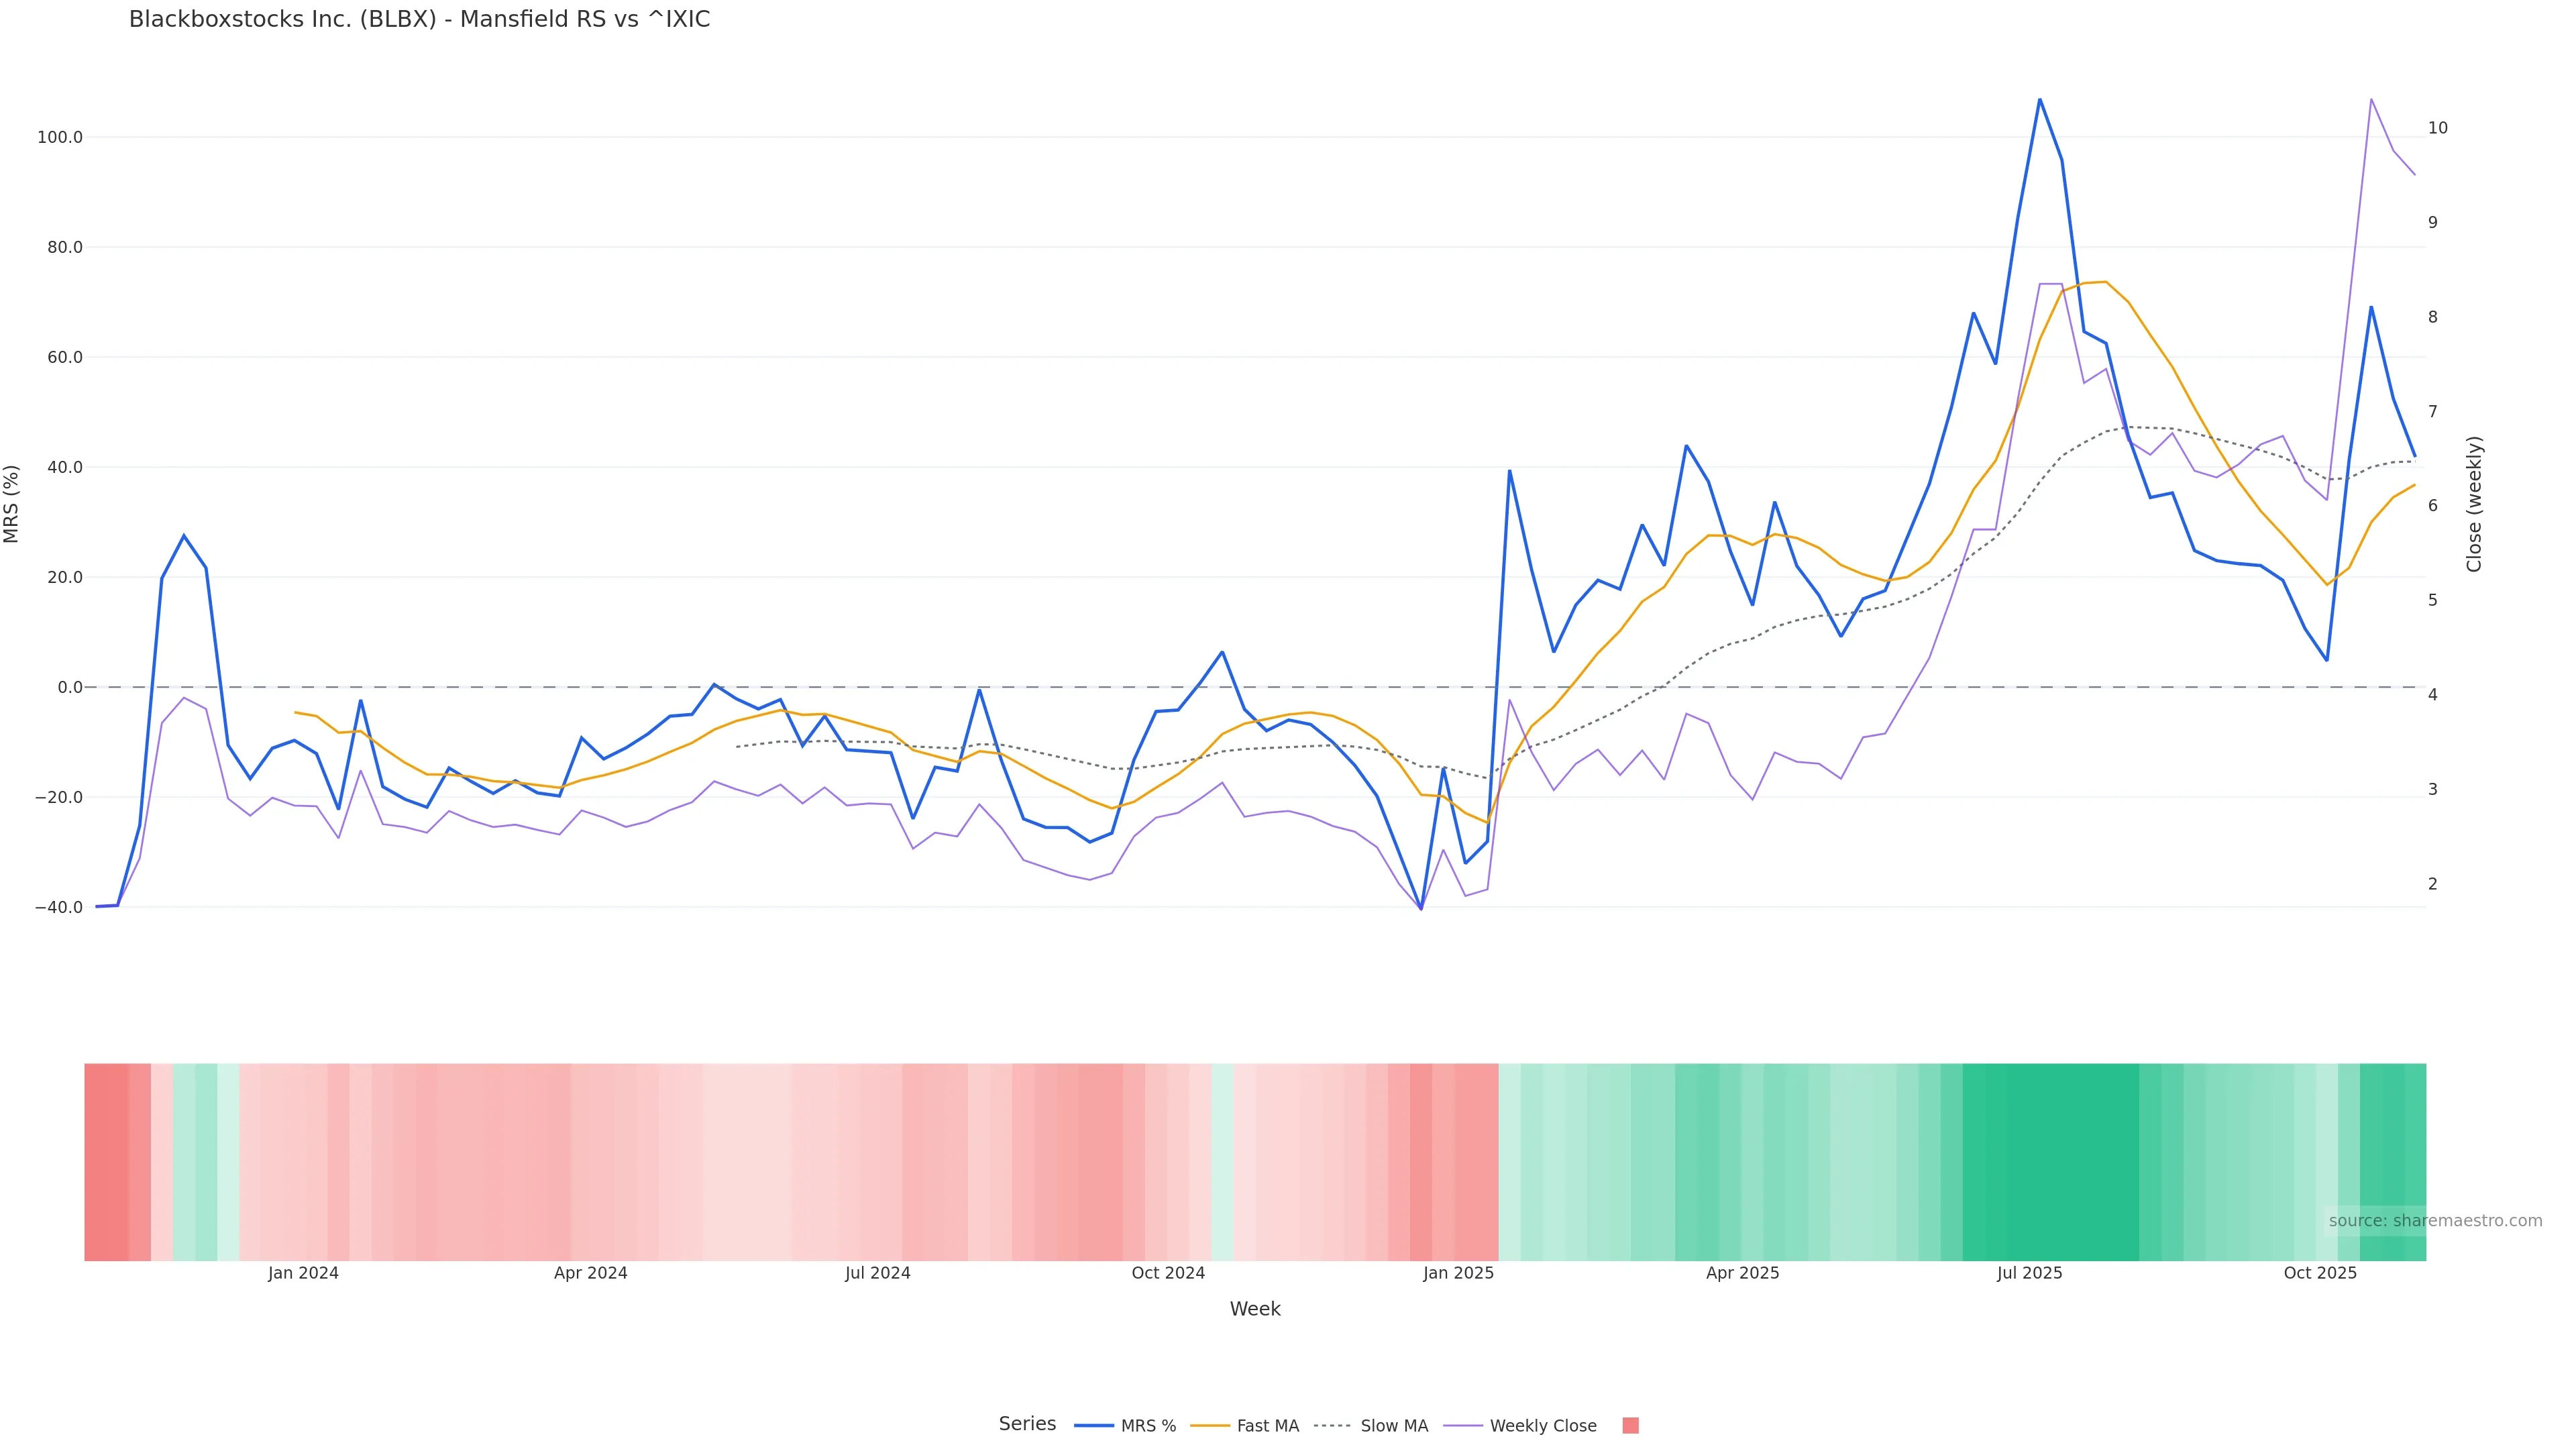
Task: Select the Oct 2025 x-axis label
Action: click(x=2320, y=1273)
